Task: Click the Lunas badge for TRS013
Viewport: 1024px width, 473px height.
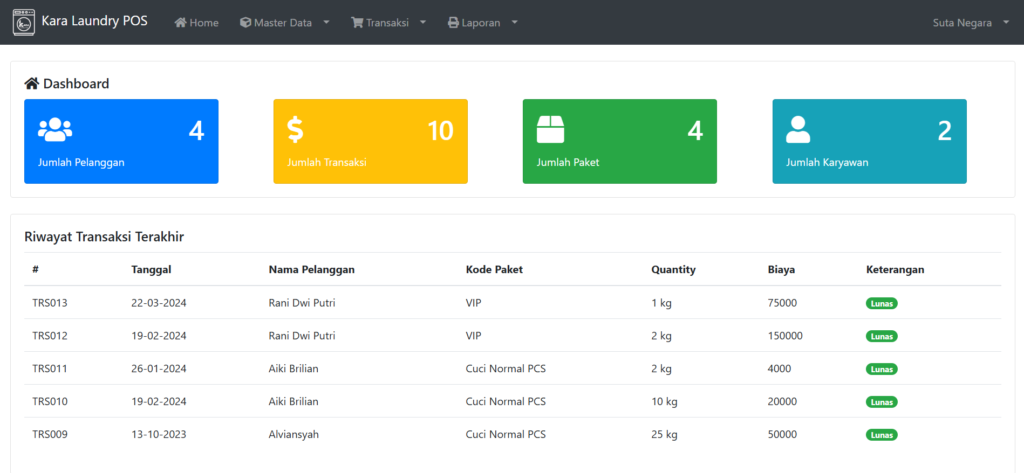Action: (x=882, y=304)
